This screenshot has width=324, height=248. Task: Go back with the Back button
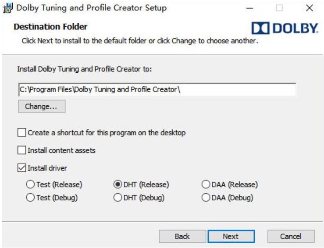point(182,236)
